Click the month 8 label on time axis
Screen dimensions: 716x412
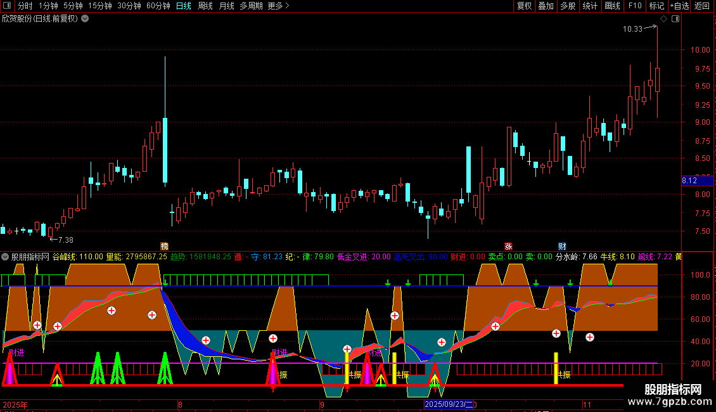point(180,404)
